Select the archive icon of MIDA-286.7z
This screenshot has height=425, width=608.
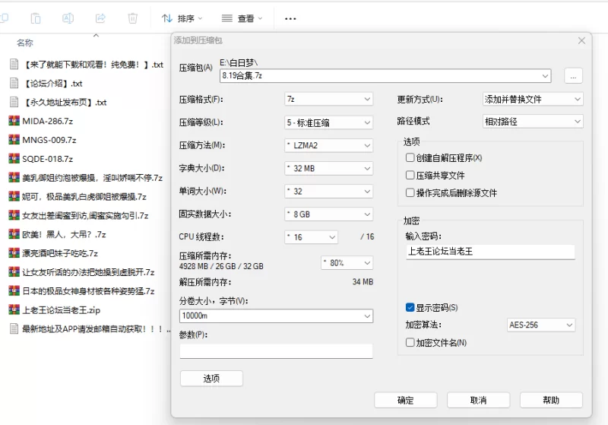14,121
